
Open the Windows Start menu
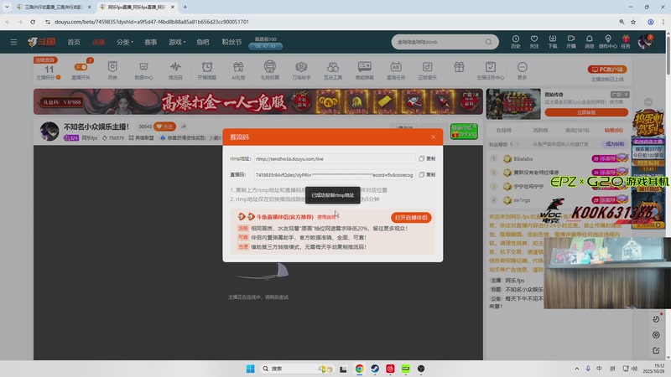(x=250, y=369)
